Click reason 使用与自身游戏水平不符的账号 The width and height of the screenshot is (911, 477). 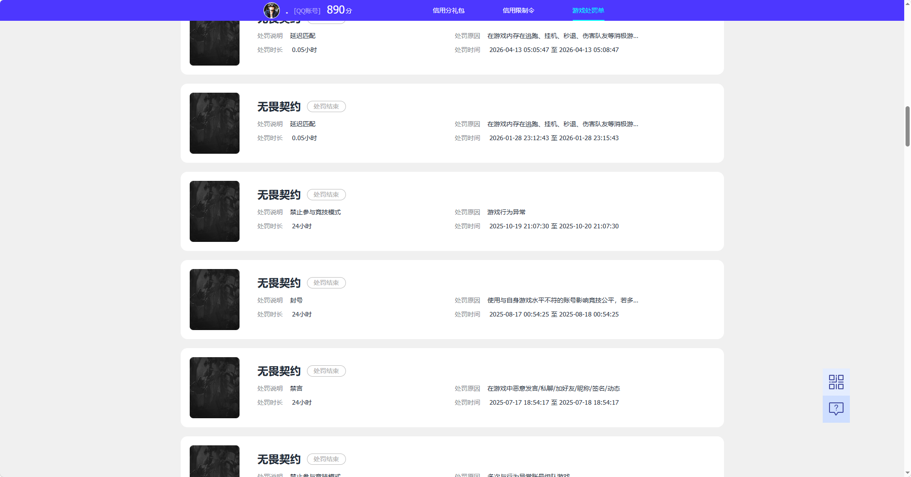point(563,300)
